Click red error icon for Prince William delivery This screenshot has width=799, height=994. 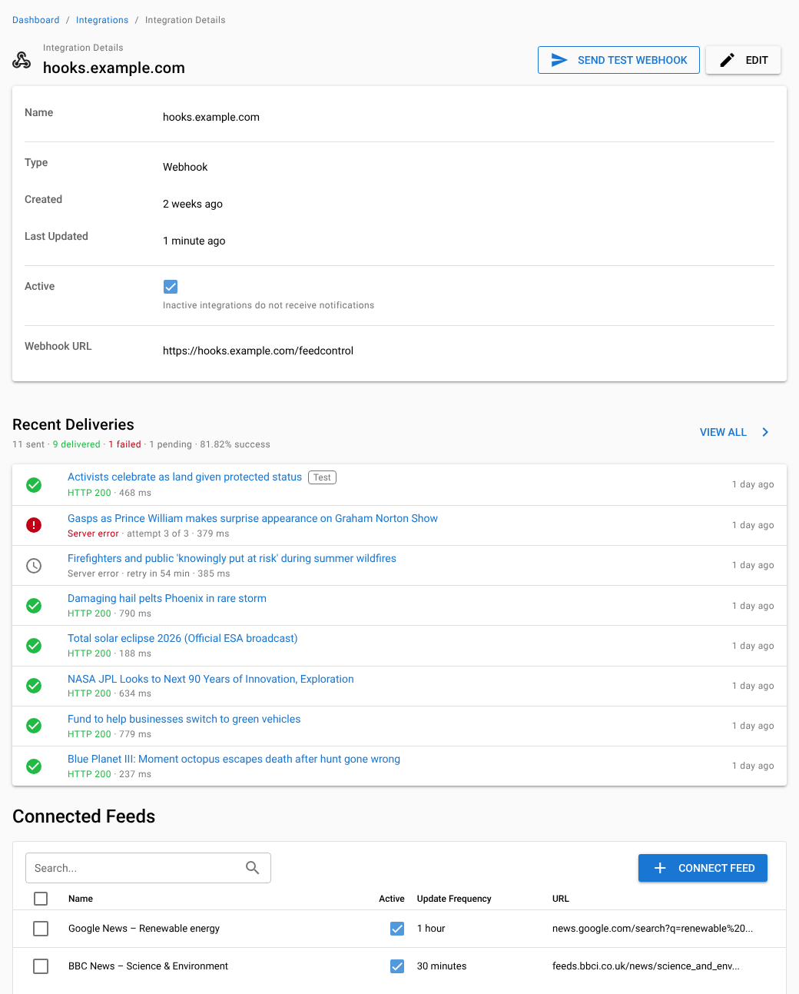click(34, 525)
